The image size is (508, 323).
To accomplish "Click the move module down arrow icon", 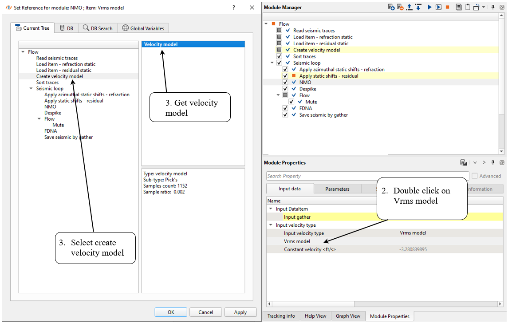I will (418, 7).
